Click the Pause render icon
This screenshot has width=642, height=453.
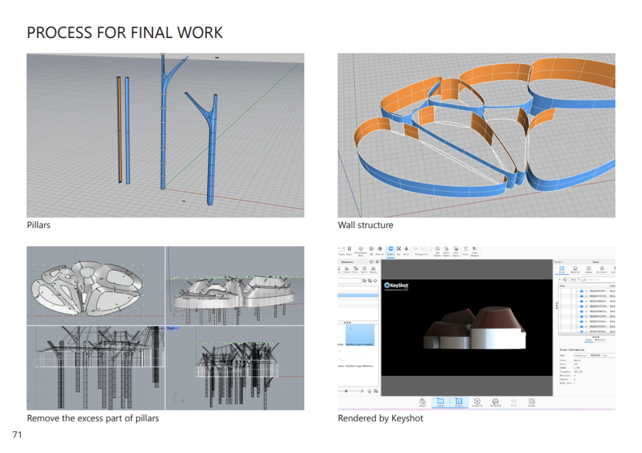coord(349,249)
